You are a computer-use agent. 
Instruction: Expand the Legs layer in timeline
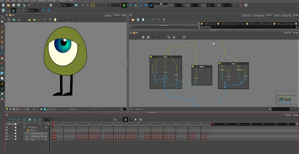point(27,139)
